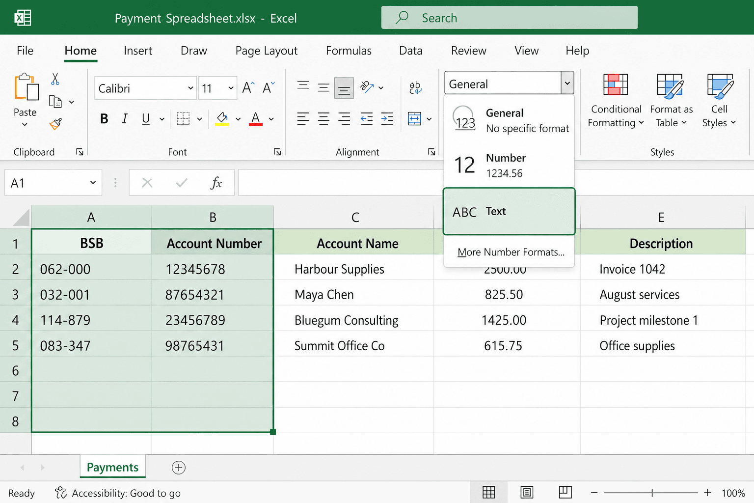The image size is (754, 503).
Task: Open the Borders dropdown arrow
Action: 199,118
